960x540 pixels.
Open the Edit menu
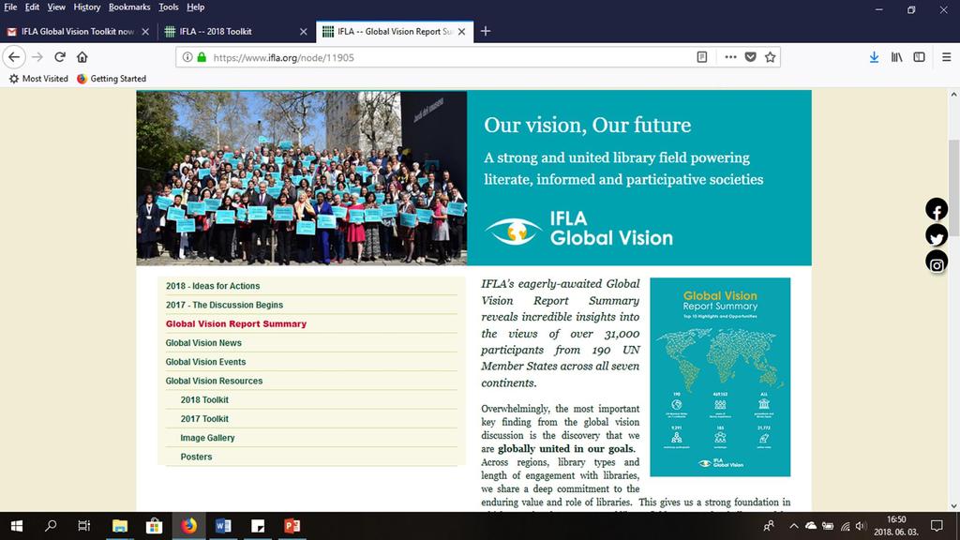32,7
